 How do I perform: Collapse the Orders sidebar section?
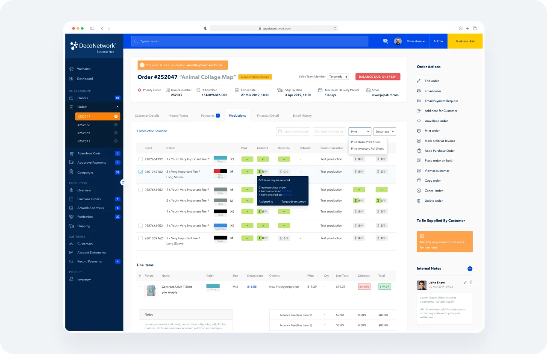point(118,107)
